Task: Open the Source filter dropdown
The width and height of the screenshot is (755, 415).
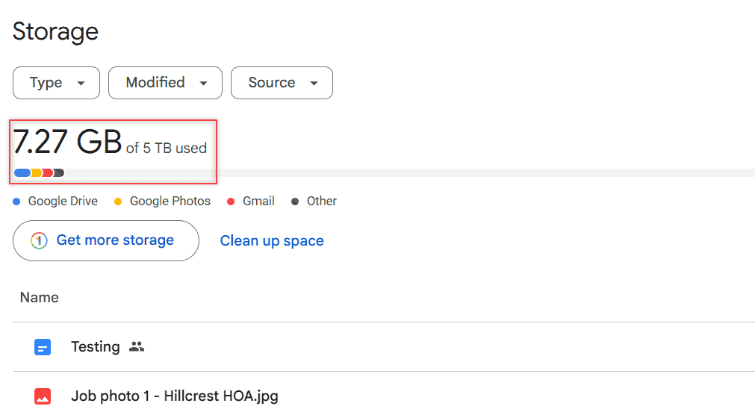Action: (282, 83)
